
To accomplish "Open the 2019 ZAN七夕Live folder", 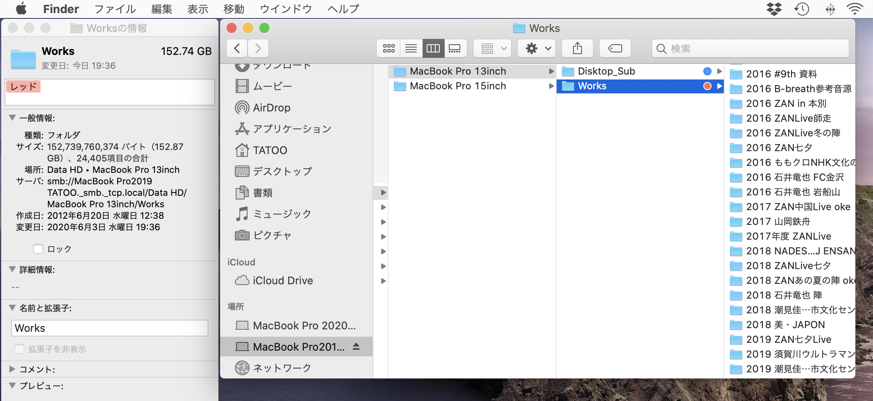I will click(791, 340).
